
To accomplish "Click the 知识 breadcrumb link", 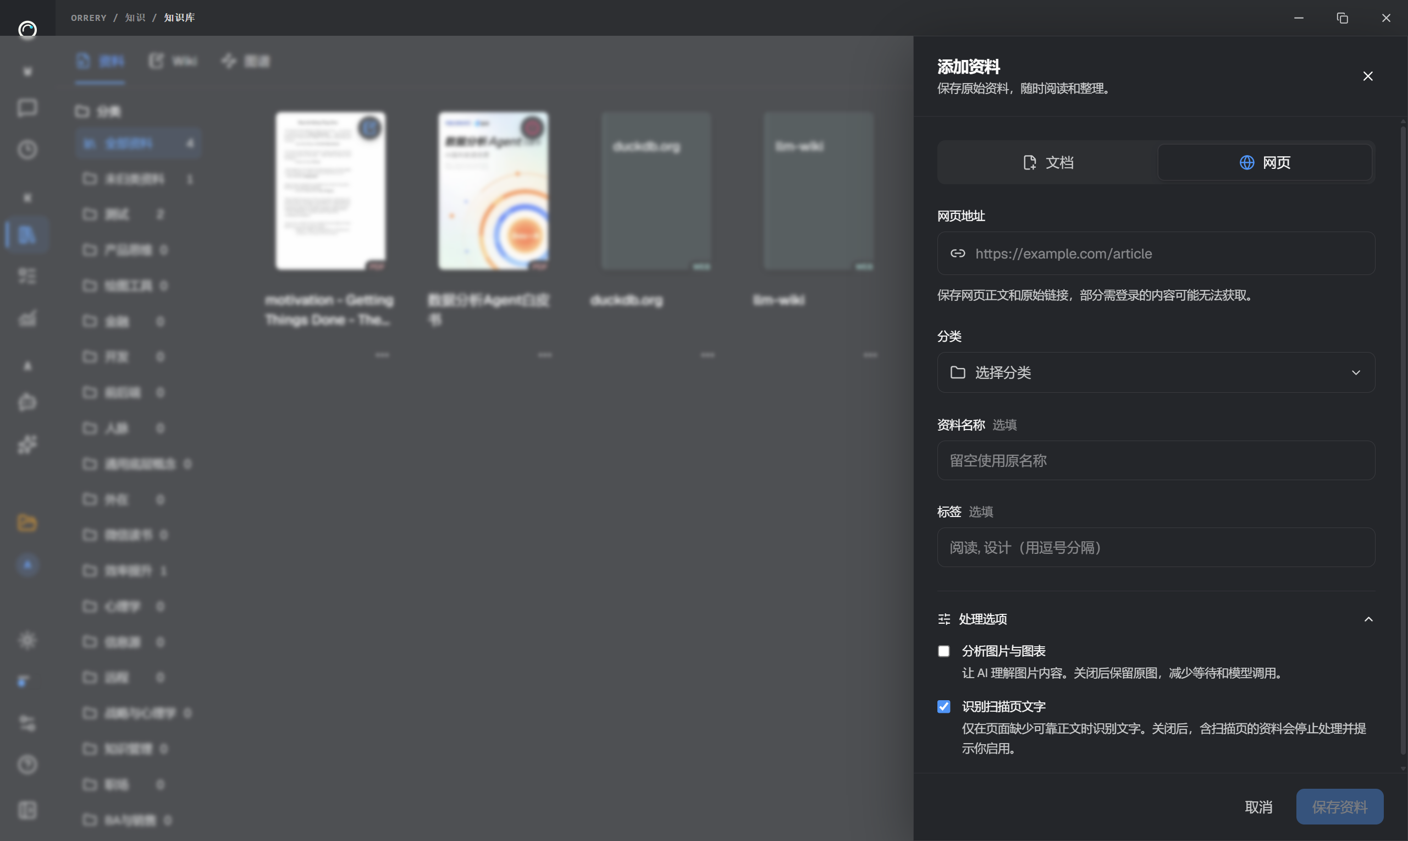I will click(x=135, y=18).
